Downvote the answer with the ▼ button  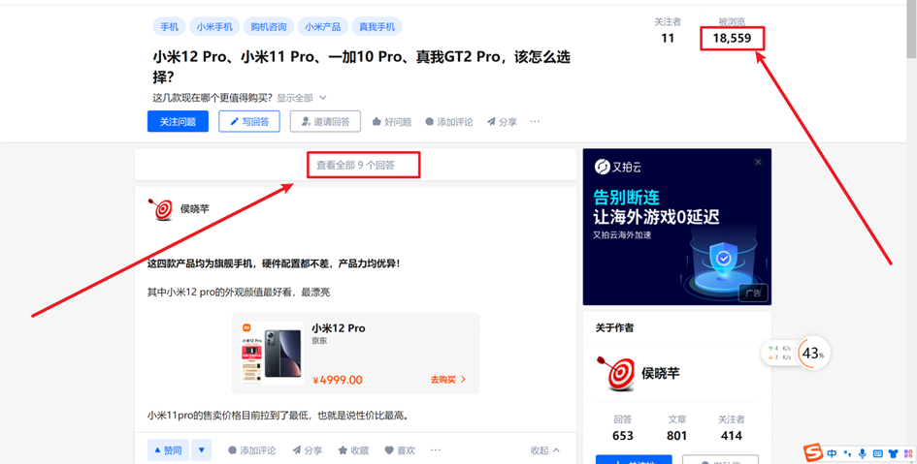202,450
